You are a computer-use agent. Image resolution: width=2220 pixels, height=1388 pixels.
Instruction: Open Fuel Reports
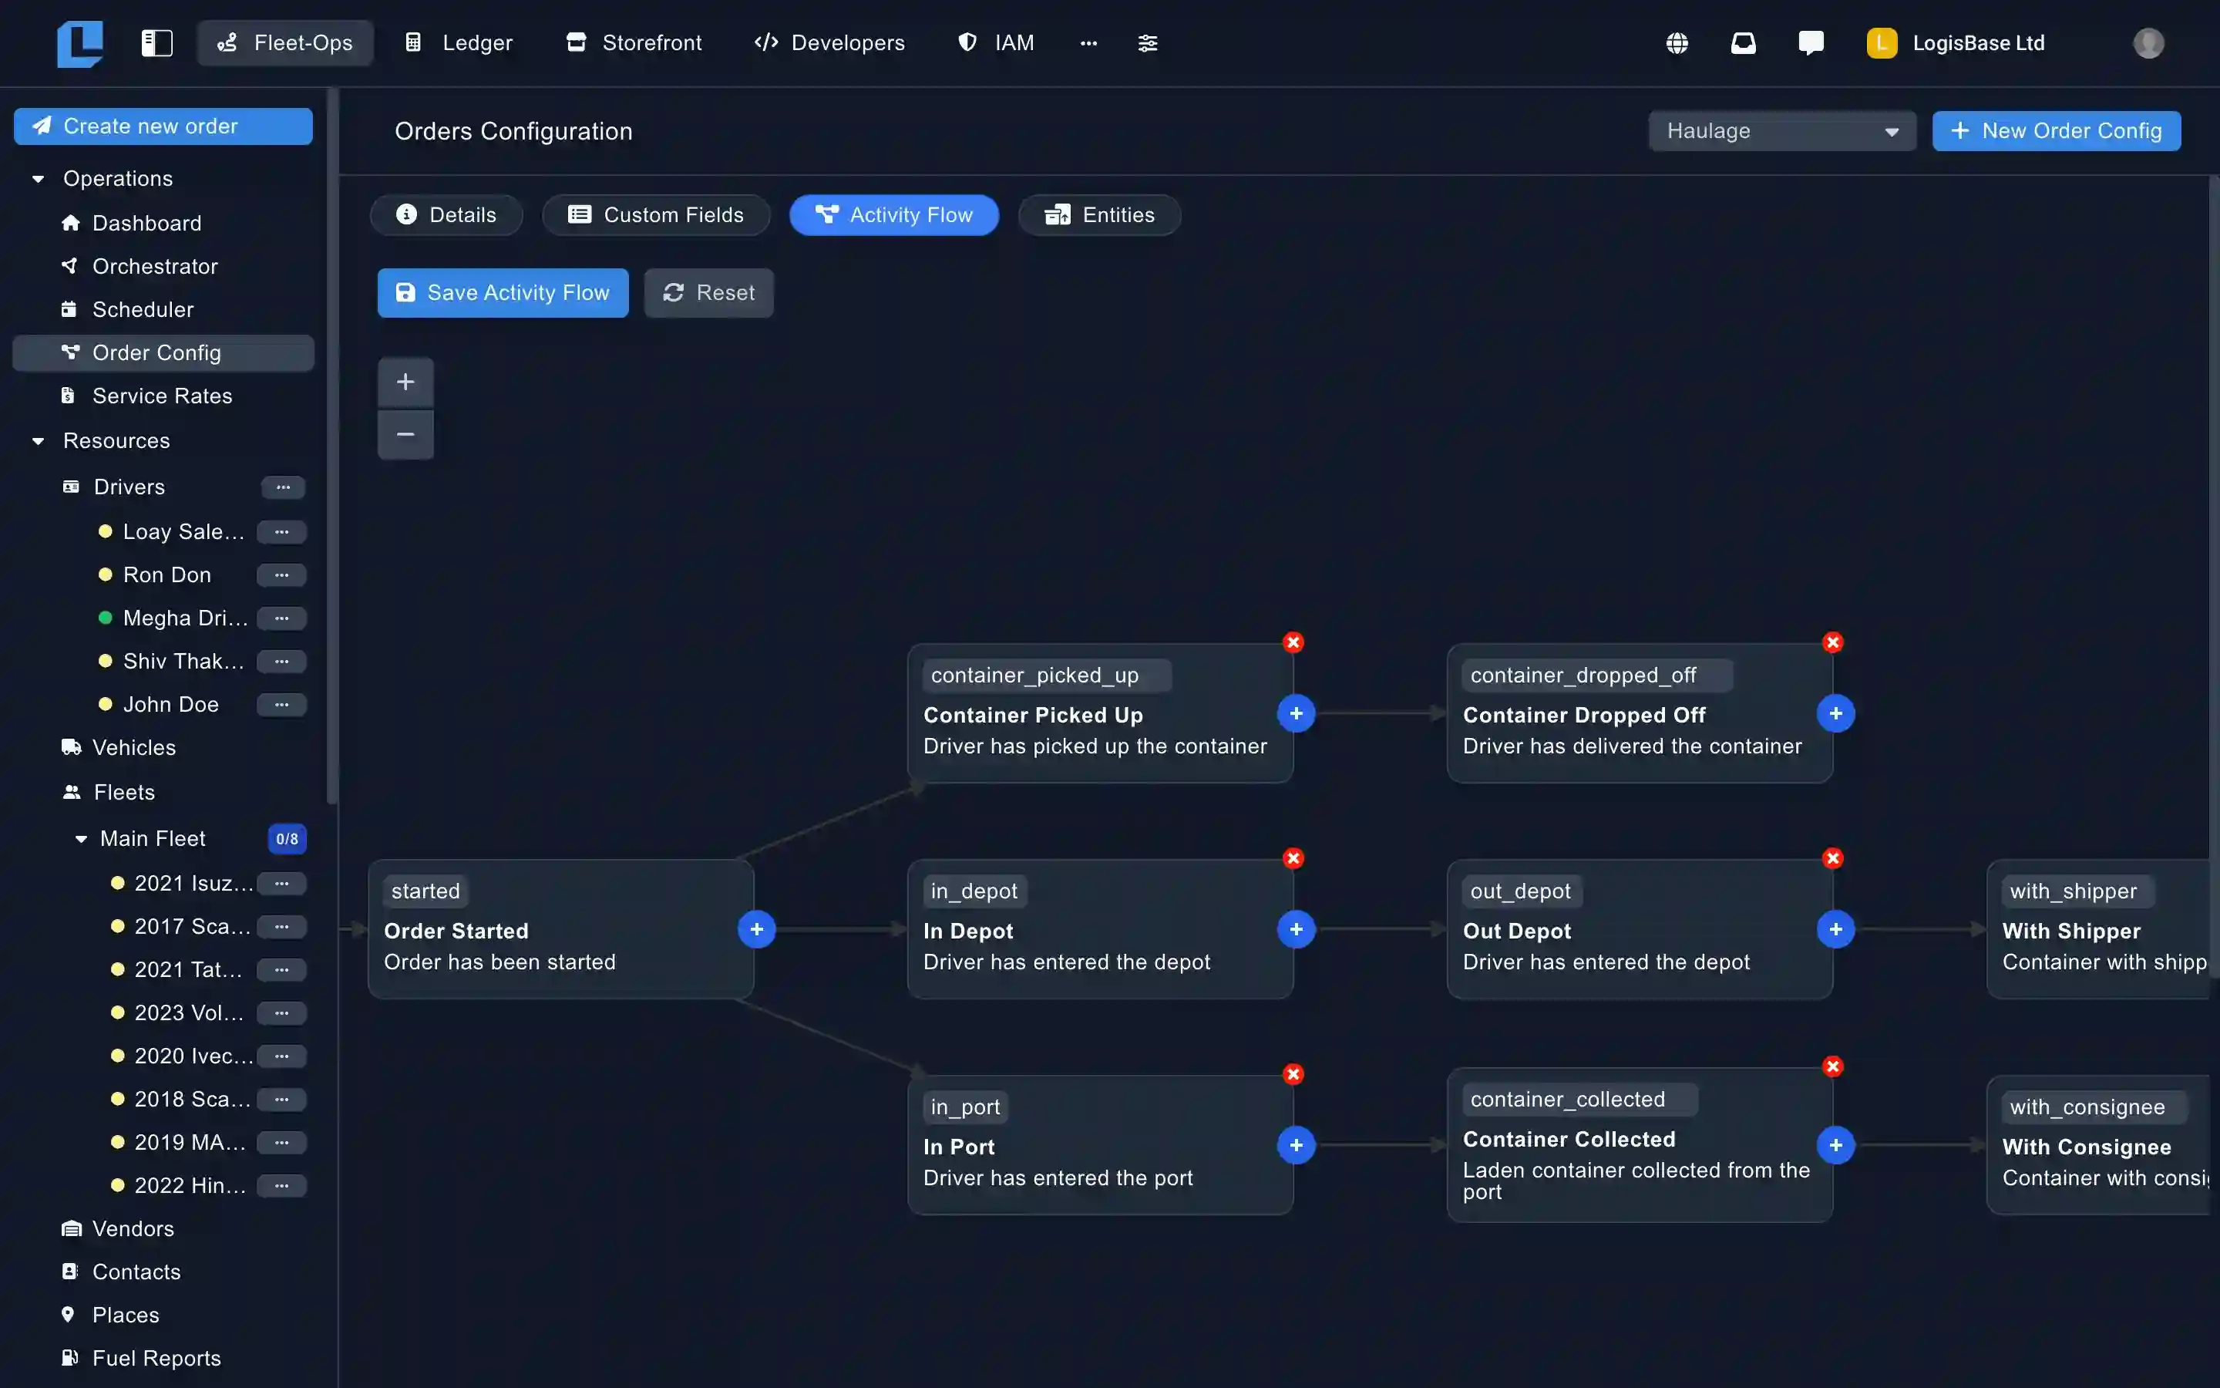click(x=163, y=1359)
